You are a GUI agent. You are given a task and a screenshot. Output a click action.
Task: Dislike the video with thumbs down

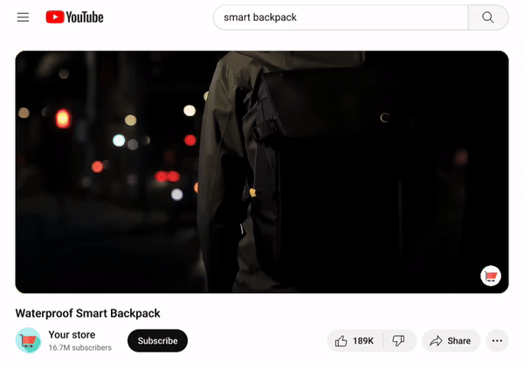coord(398,341)
